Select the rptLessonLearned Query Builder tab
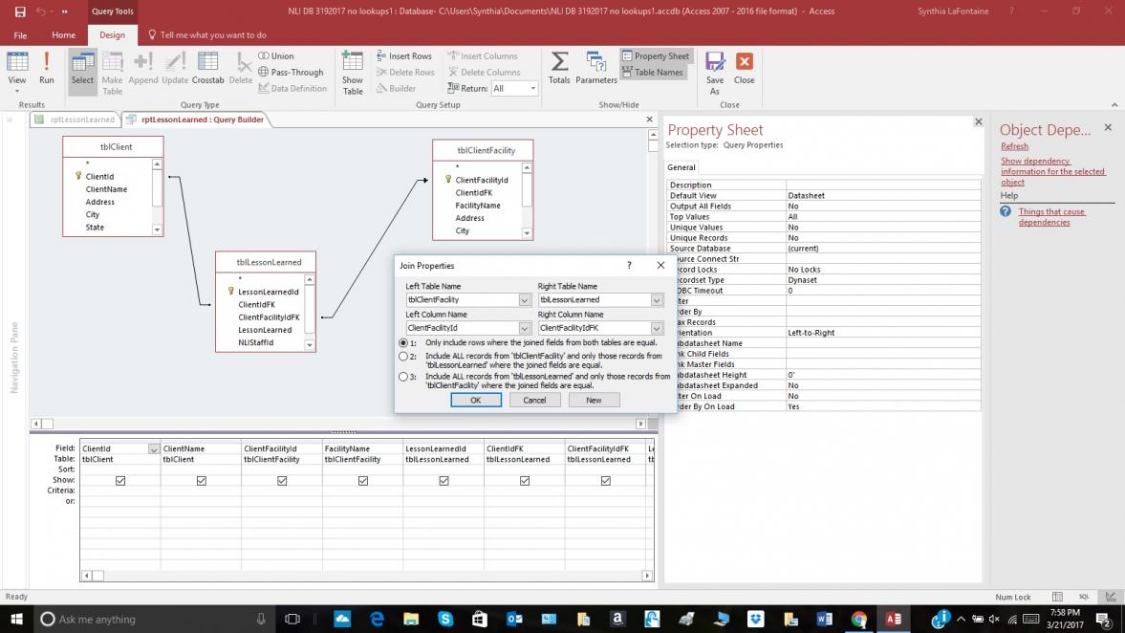 (x=195, y=120)
